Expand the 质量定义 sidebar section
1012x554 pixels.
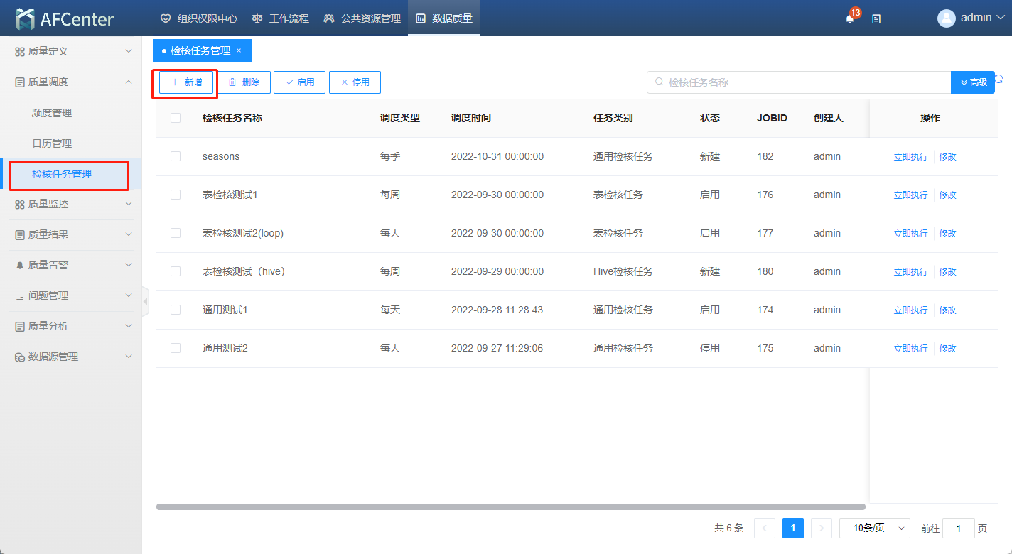pyautogui.click(x=71, y=51)
